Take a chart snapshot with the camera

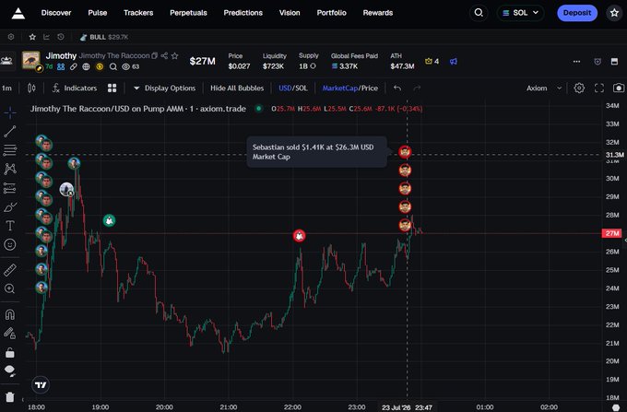tap(619, 88)
